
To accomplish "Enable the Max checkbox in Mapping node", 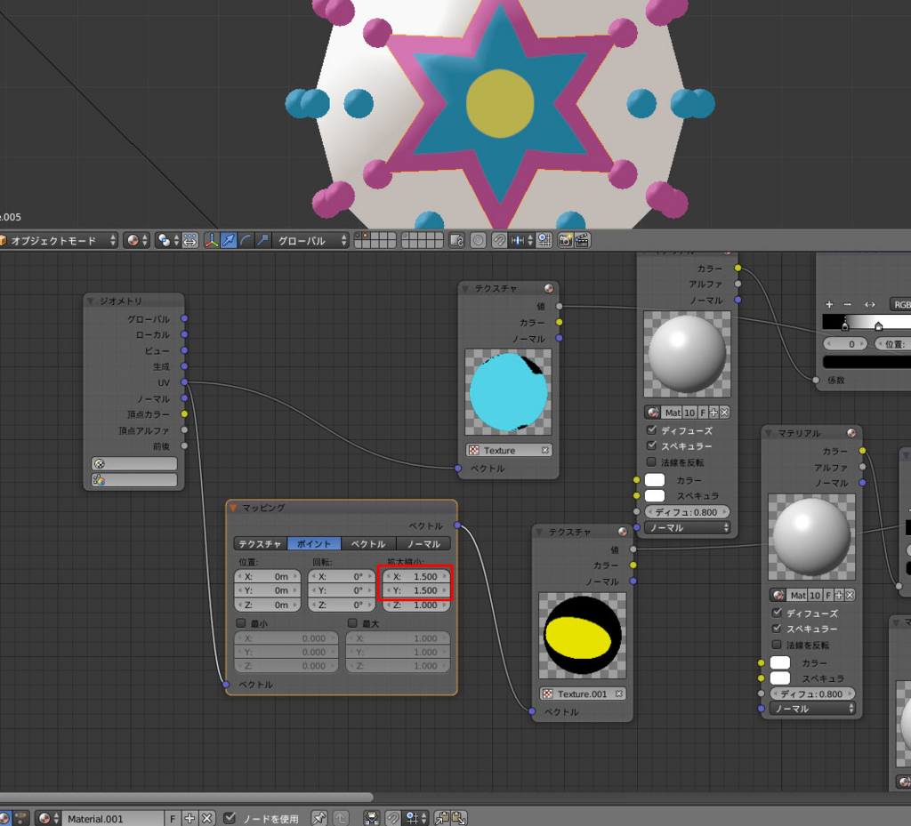I will [352, 623].
